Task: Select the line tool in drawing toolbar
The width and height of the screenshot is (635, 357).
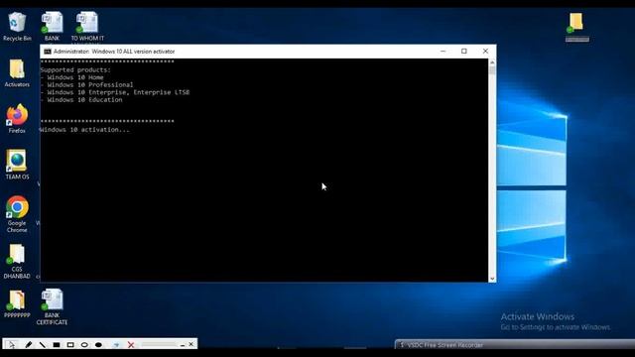Action: point(42,345)
